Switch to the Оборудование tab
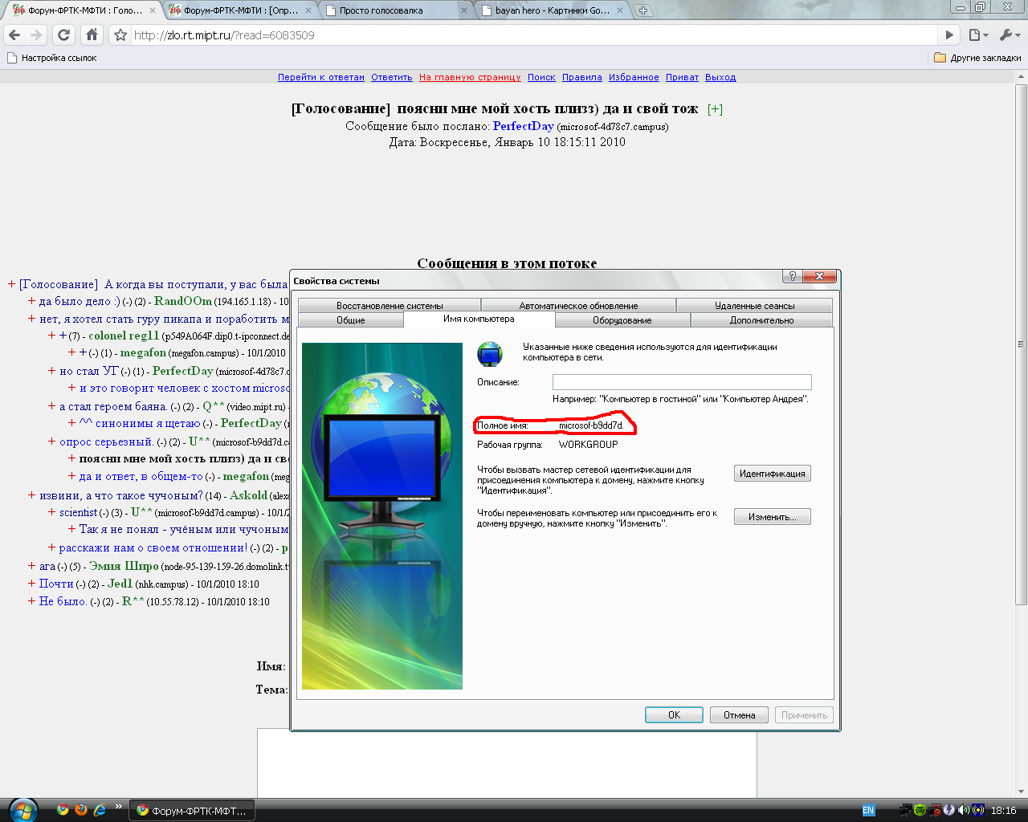The width and height of the screenshot is (1028, 822). tap(622, 320)
